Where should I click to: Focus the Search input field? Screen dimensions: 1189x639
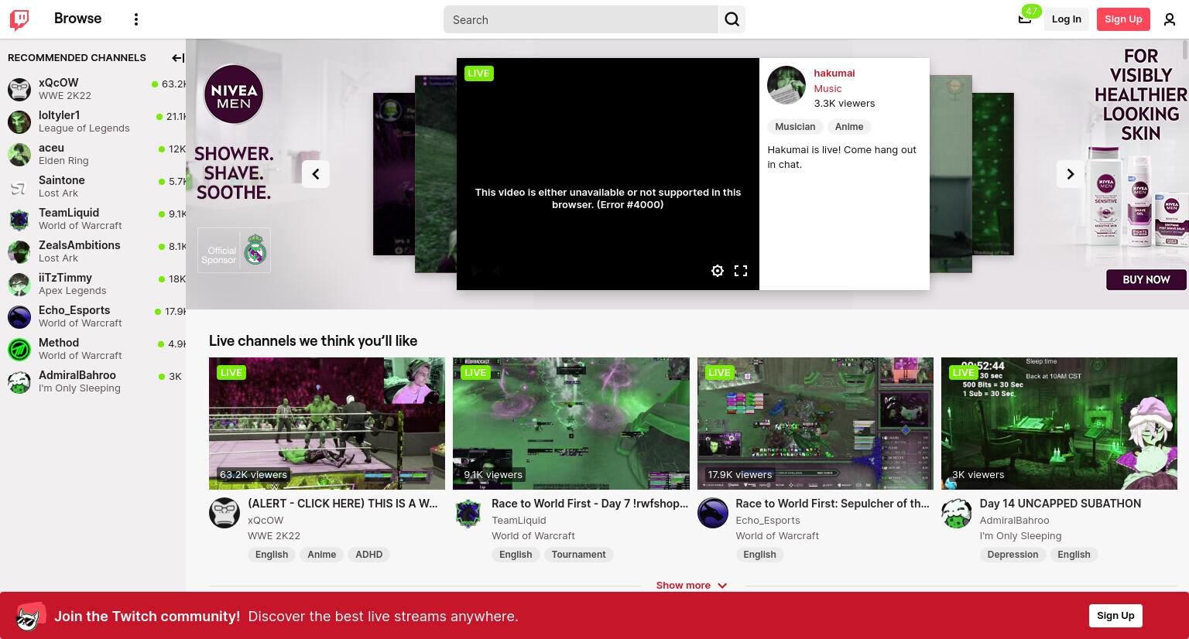point(581,19)
